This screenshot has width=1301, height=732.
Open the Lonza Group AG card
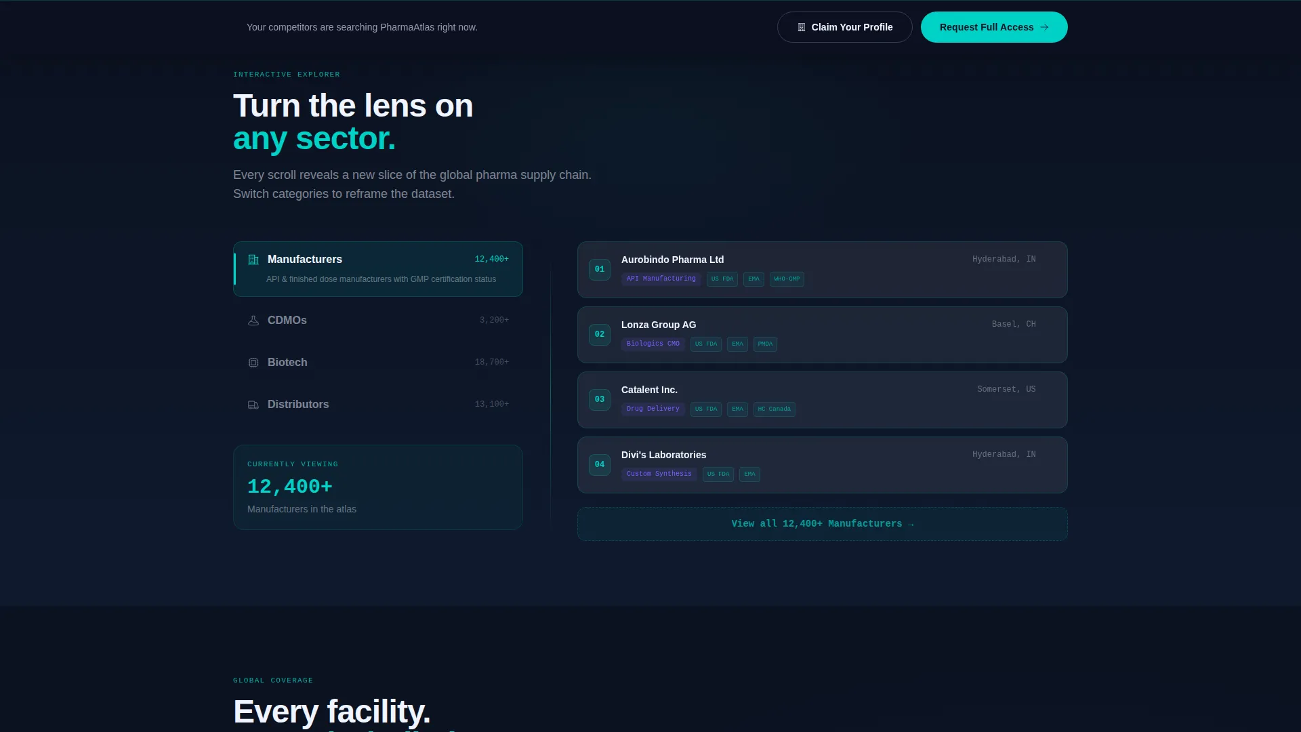(822, 335)
